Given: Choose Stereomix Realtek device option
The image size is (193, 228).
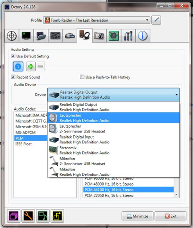Looking at the screenshot, I should 114,150.
